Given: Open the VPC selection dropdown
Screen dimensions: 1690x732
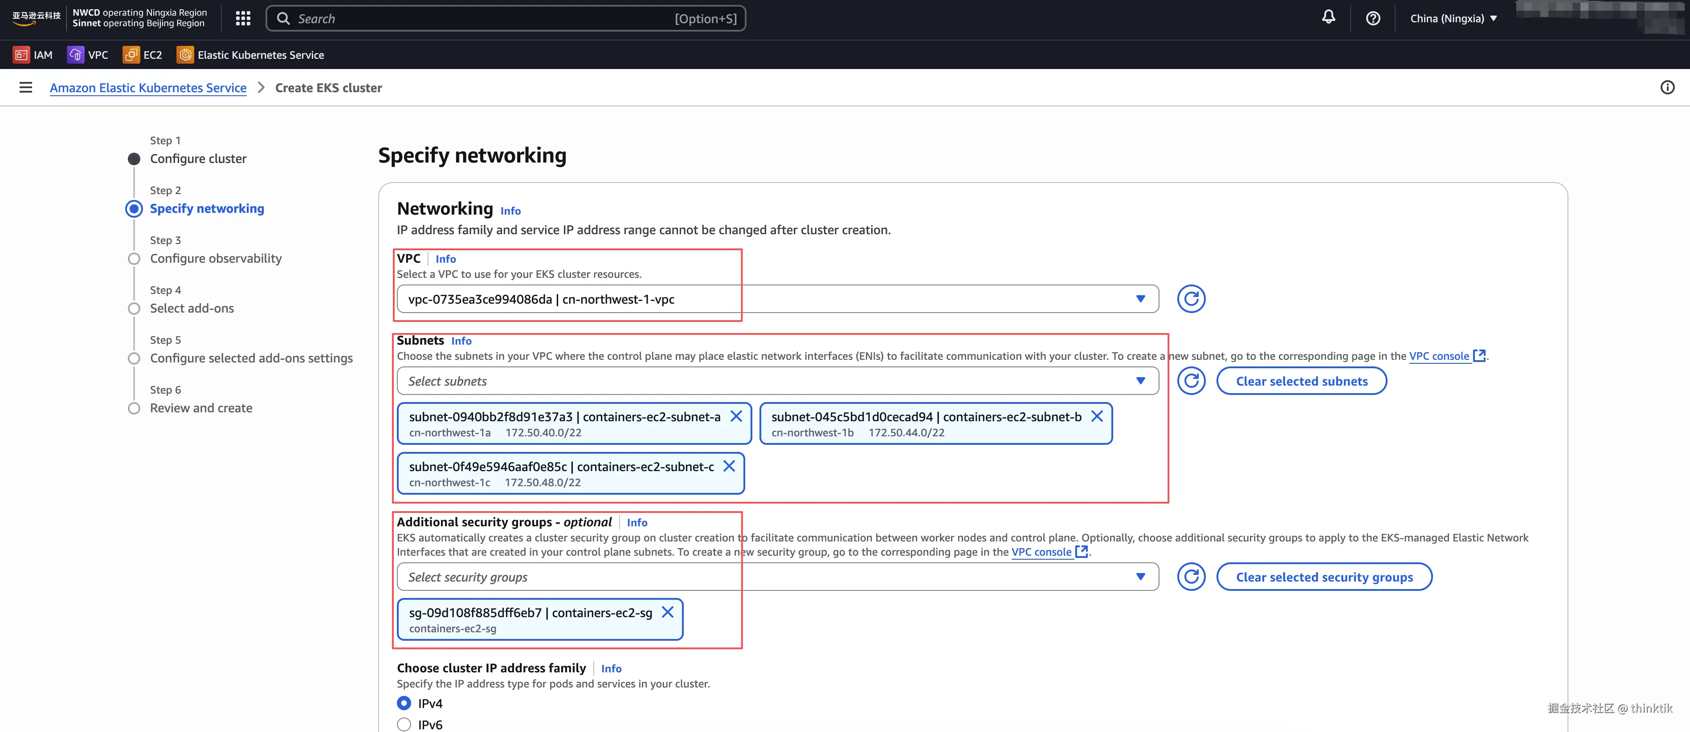Looking at the screenshot, I should point(777,299).
